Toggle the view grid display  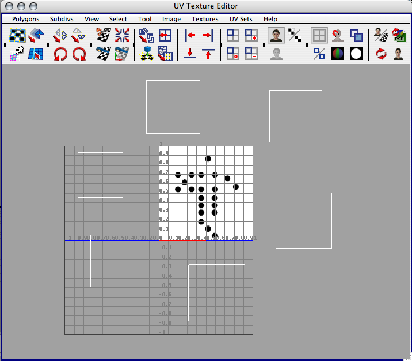point(319,35)
